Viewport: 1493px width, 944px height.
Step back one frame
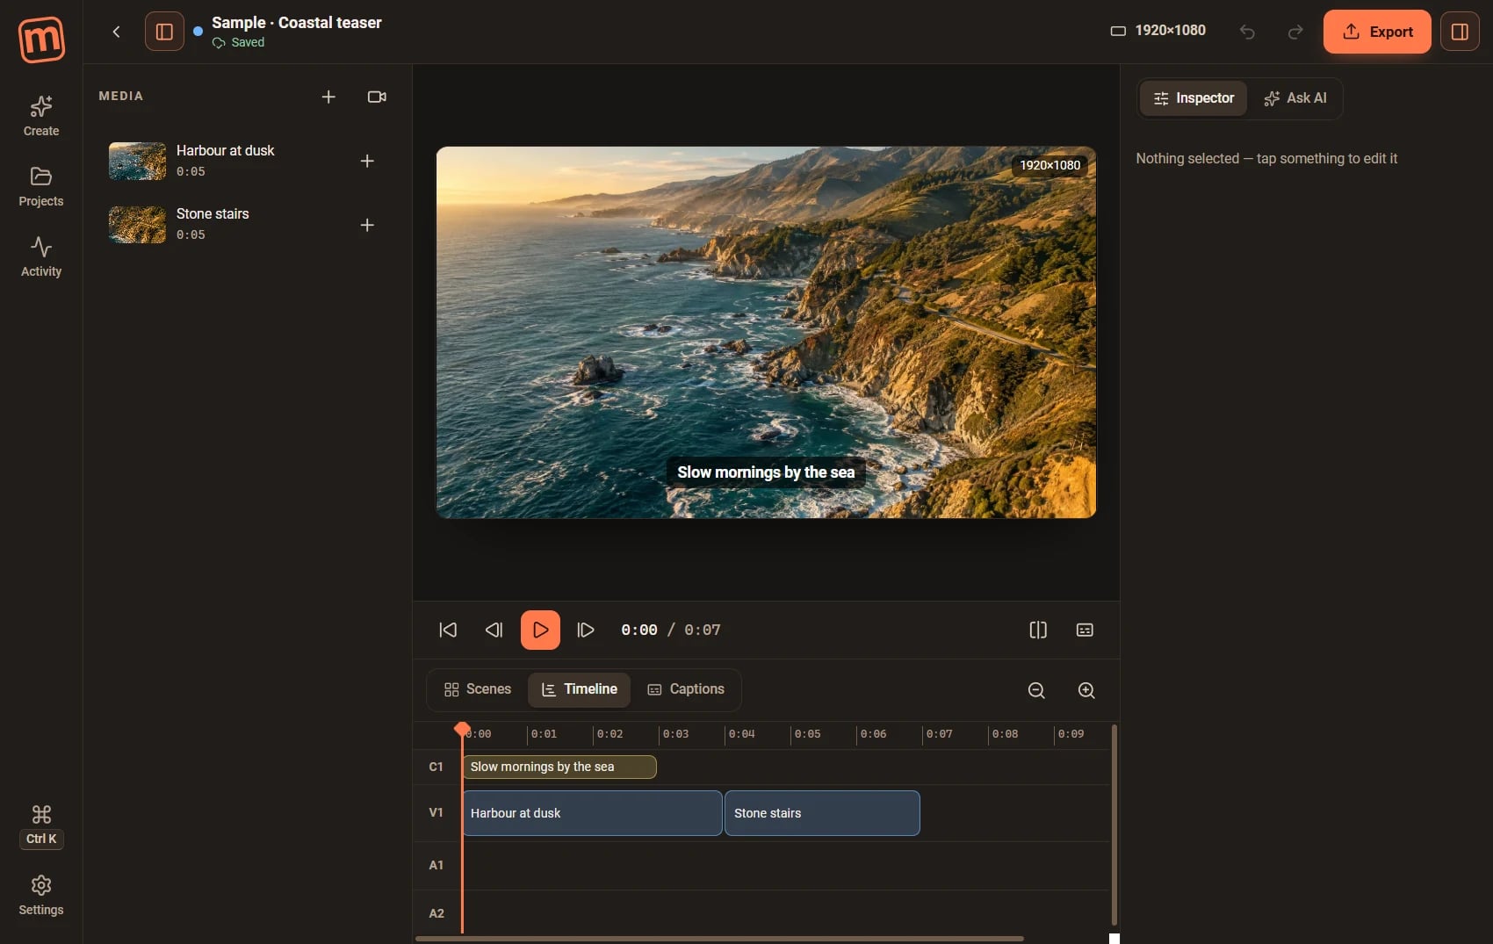point(494,630)
